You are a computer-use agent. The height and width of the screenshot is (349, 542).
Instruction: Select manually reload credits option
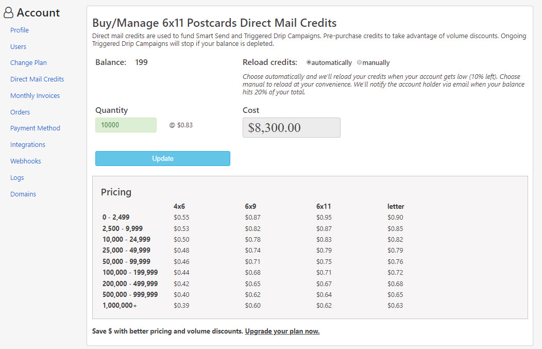click(x=360, y=62)
